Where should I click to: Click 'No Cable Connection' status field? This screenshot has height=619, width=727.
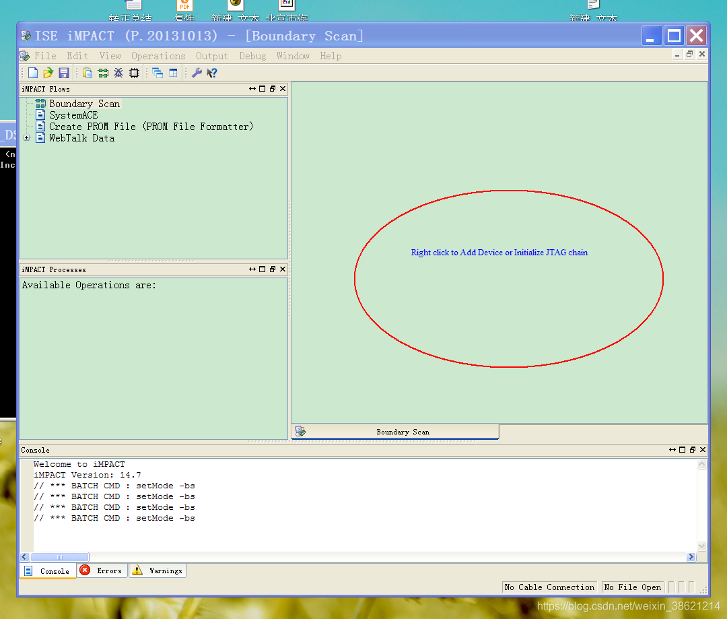(x=549, y=587)
